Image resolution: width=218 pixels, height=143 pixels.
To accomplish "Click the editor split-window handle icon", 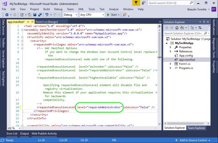I will click(x=160, y=26).
